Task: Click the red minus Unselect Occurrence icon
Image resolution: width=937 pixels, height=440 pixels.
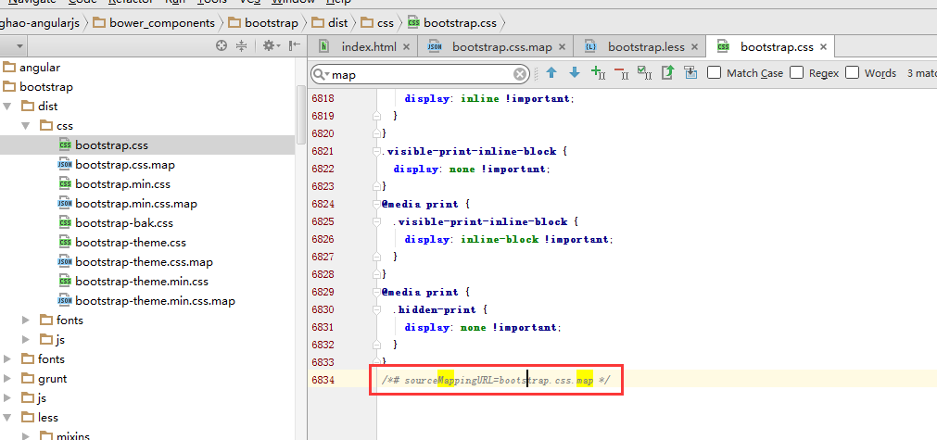Action: 622,73
